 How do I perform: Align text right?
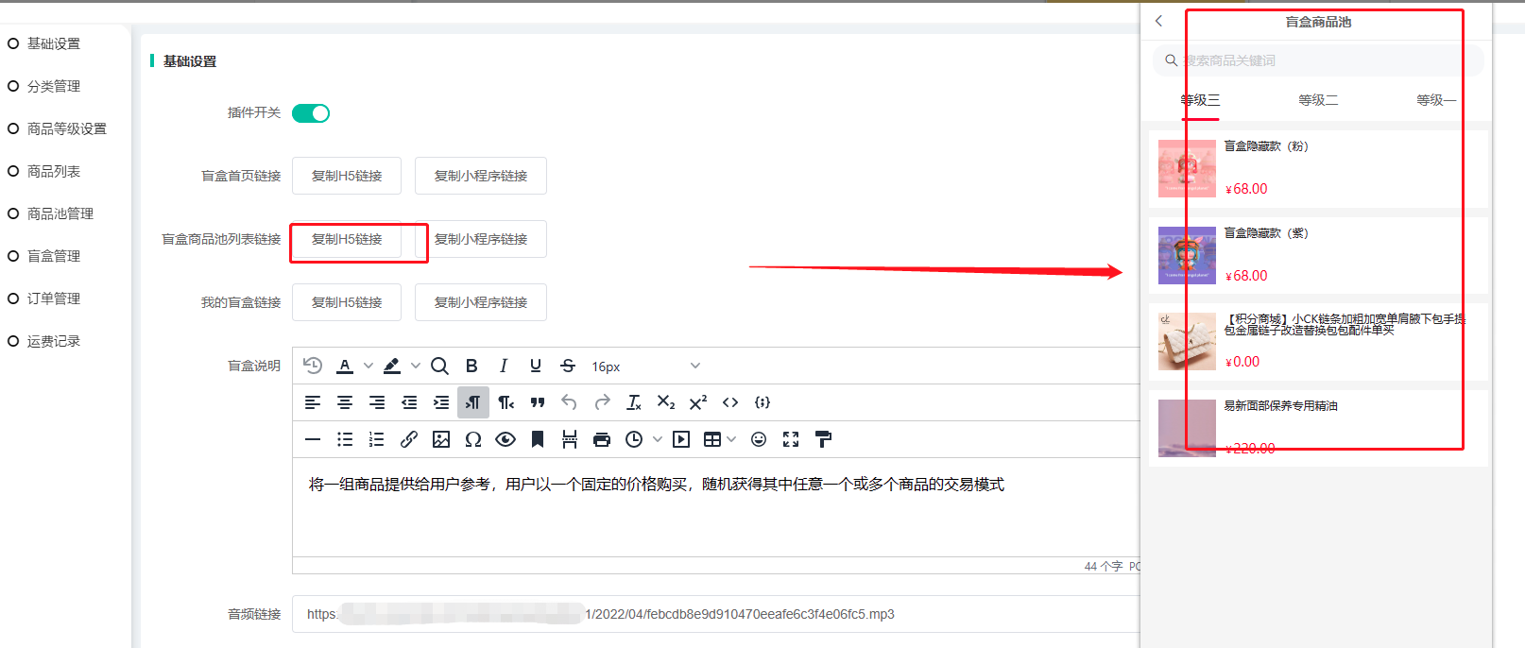point(377,402)
